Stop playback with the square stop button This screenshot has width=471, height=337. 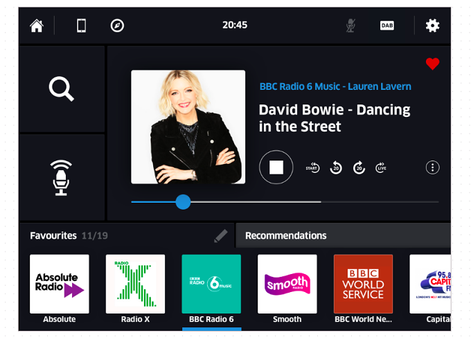(x=276, y=167)
